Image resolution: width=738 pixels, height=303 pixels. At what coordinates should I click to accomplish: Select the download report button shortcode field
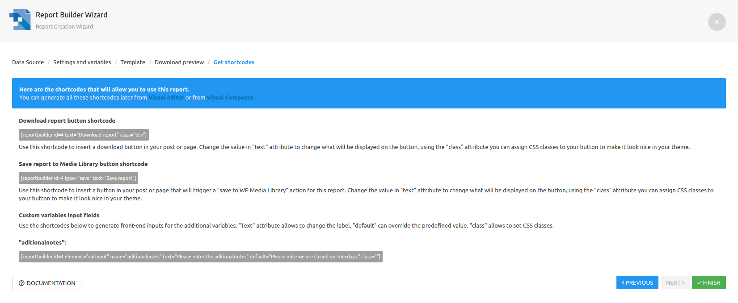tap(84, 135)
